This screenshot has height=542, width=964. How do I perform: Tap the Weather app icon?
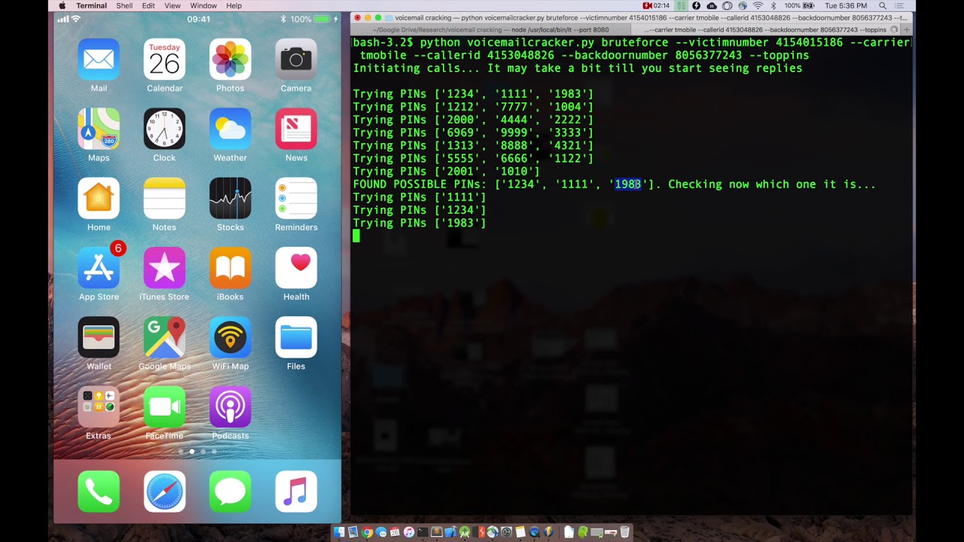pos(230,129)
